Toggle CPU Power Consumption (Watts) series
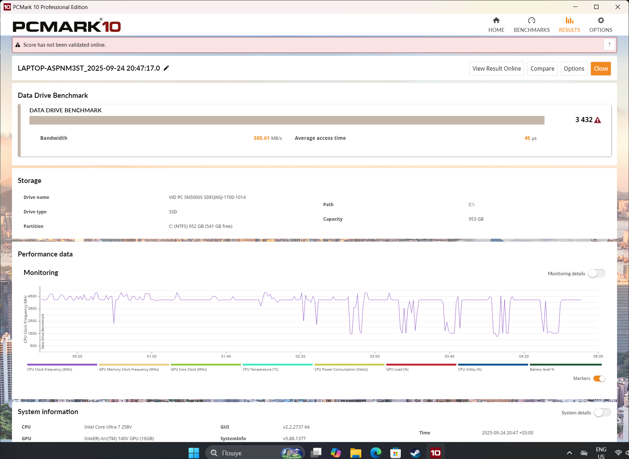The height and width of the screenshot is (459, 629). (x=349, y=367)
